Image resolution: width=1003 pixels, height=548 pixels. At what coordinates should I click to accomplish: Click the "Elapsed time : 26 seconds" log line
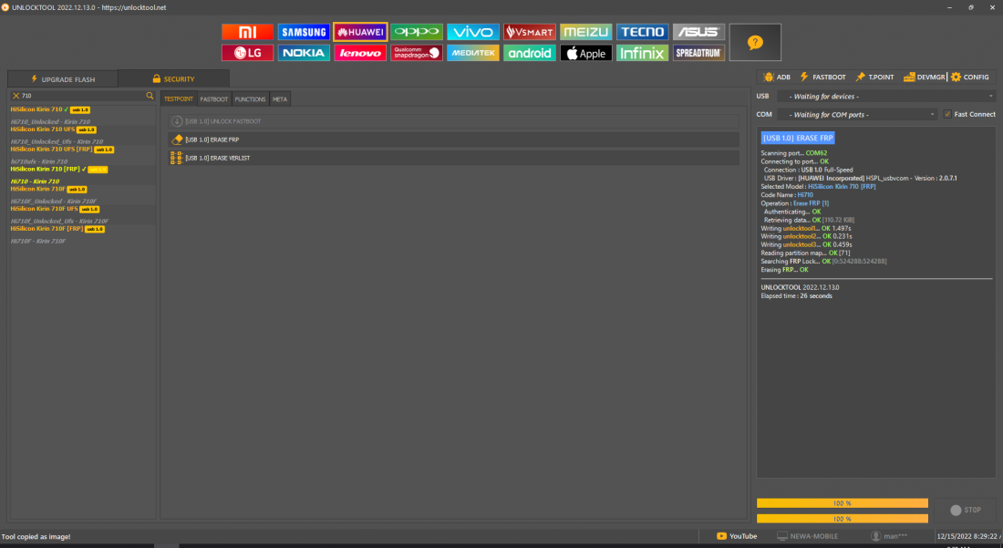(x=796, y=296)
